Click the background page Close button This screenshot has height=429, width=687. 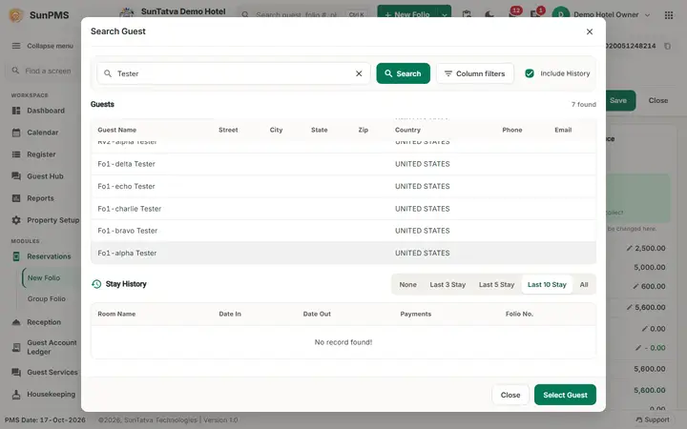658,101
